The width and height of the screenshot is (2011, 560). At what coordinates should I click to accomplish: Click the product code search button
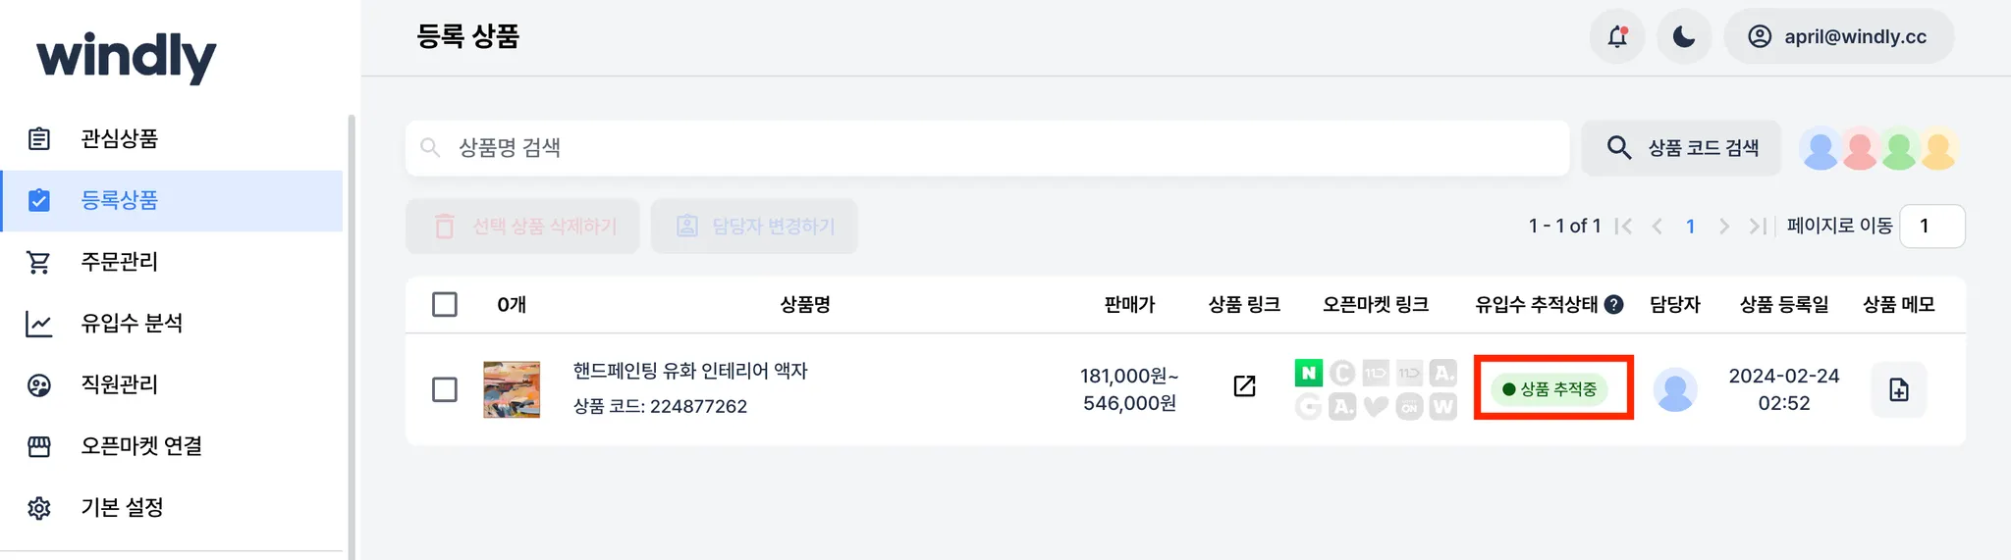point(1681,148)
